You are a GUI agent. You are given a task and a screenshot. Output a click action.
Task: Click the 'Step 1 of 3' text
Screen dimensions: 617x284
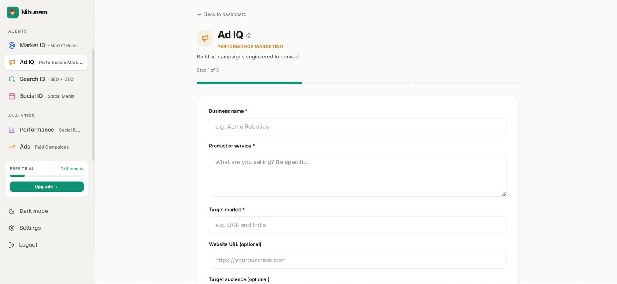coord(208,70)
